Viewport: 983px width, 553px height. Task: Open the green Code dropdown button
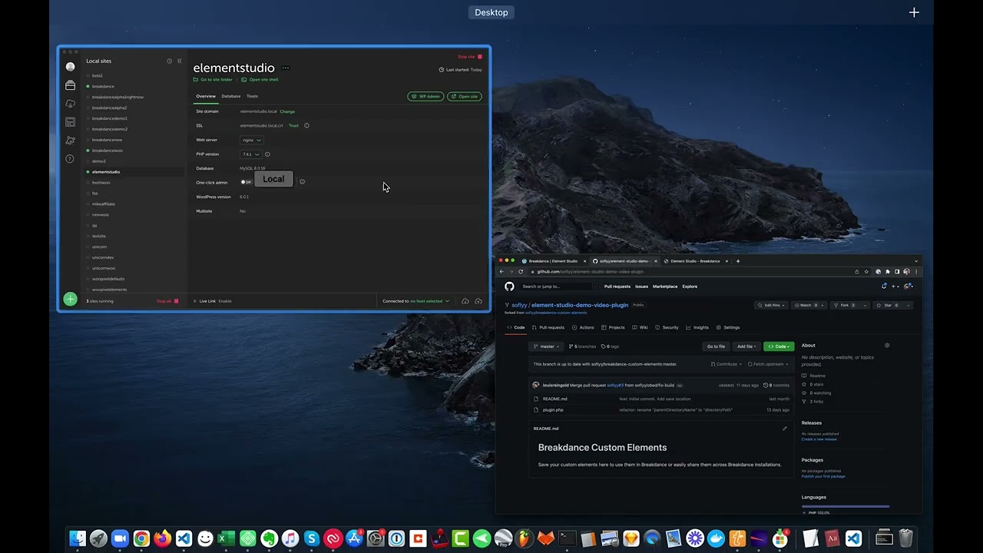[779, 346]
